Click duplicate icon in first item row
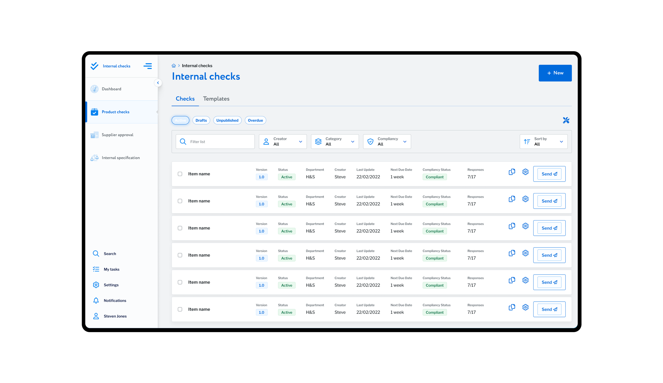This screenshot has width=663, height=383. pos(512,172)
